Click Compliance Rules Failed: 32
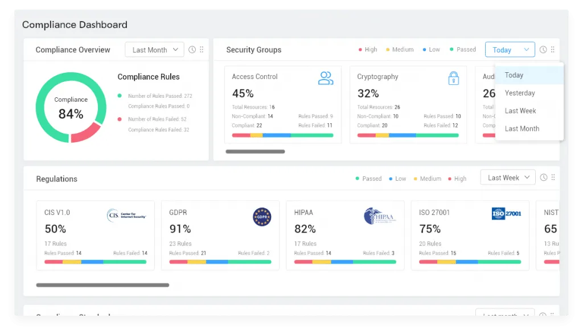 click(x=159, y=130)
